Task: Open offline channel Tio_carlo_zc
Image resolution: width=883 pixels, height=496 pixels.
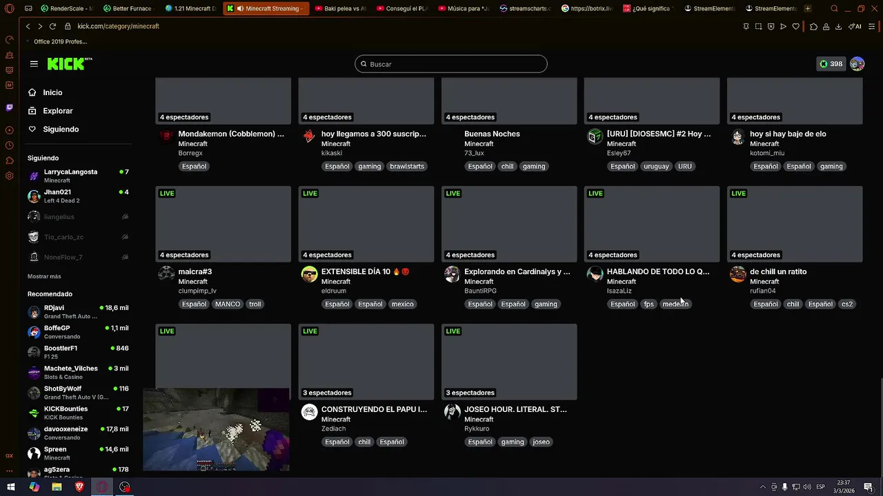Action: point(78,237)
